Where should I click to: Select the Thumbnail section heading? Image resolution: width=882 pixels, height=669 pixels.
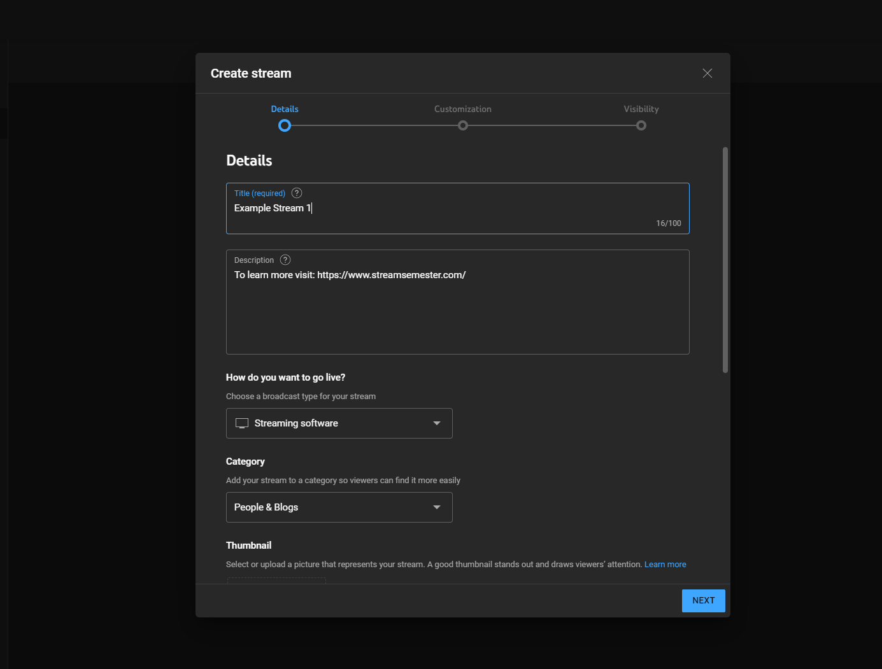tap(248, 546)
